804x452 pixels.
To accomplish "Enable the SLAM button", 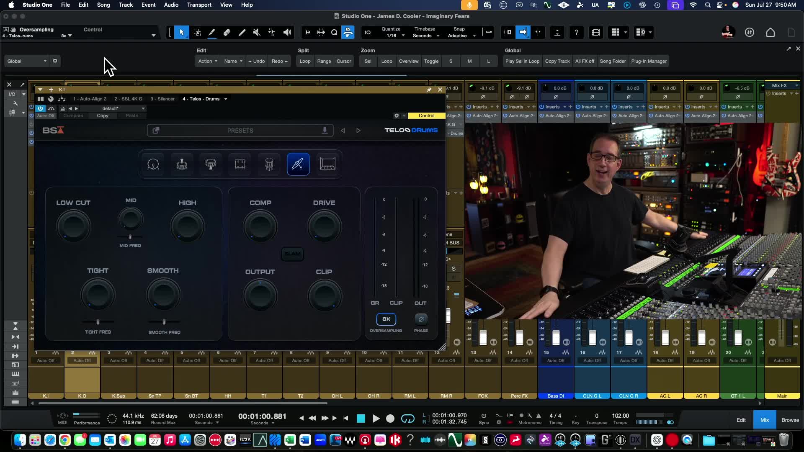I will pos(292,254).
